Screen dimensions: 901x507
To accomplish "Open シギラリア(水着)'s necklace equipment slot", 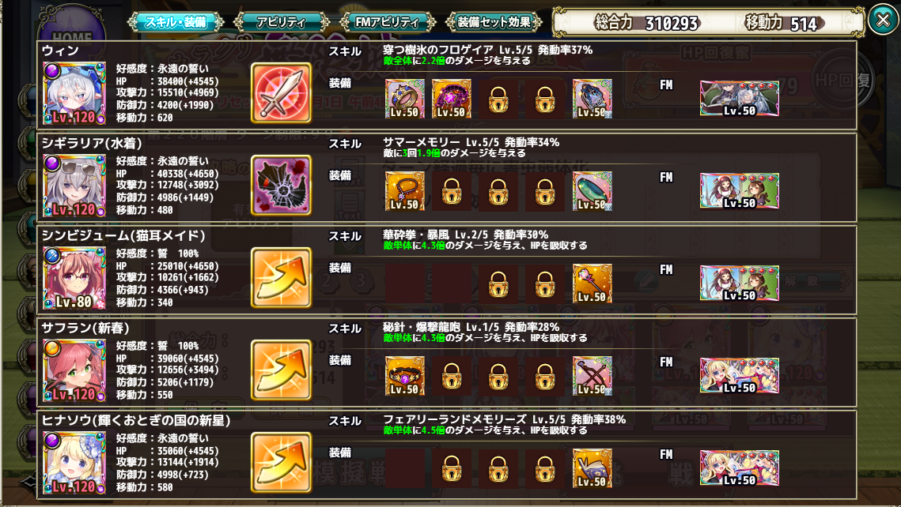I will [404, 191].
